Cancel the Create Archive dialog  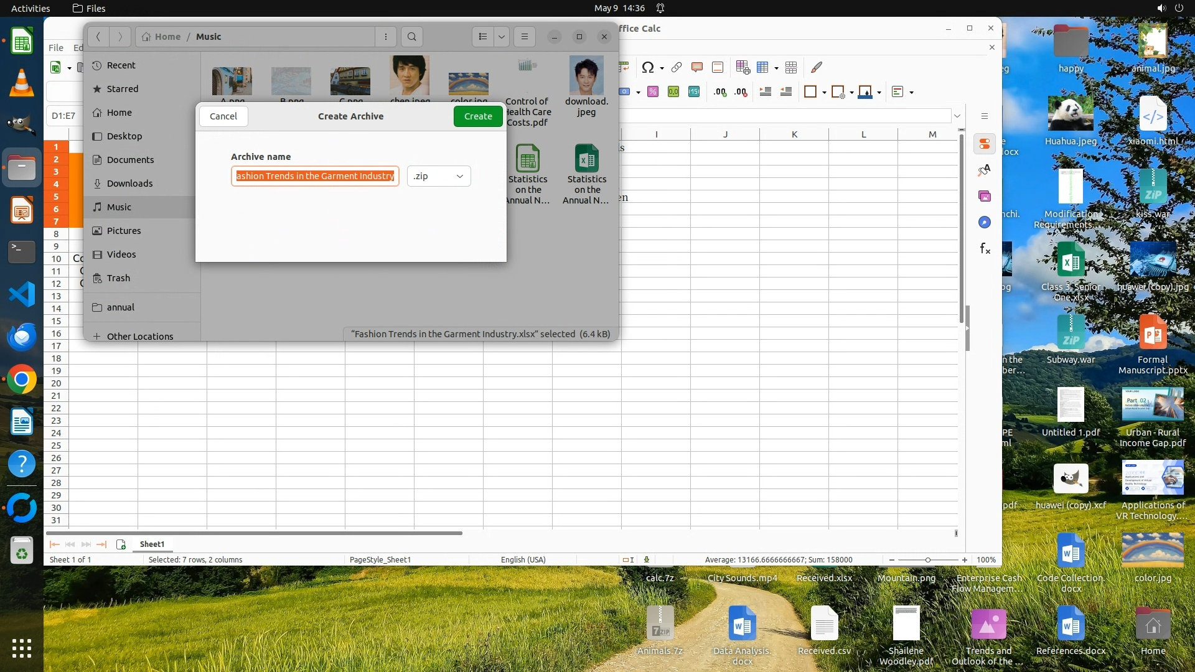(x=223, y=116)
